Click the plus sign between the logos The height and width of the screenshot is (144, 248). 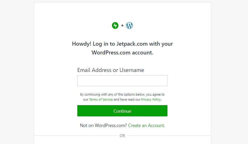pyautogui.click(x=122, y=25)
